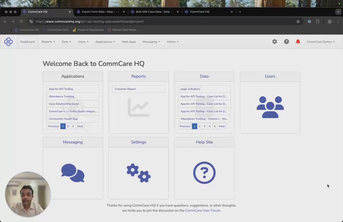Open the Dashboard nav item
The height and width of the screenshot is (222, 343).
coord(27,42)
